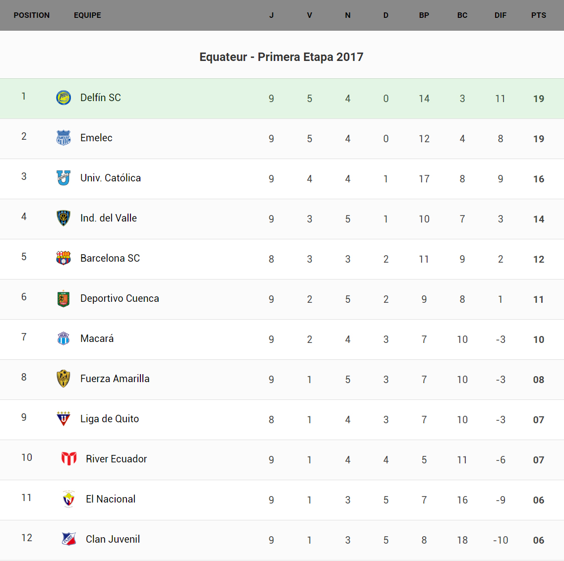Click the Fuerza Amarilla crest
564x561 pixels.
[63, 379]
